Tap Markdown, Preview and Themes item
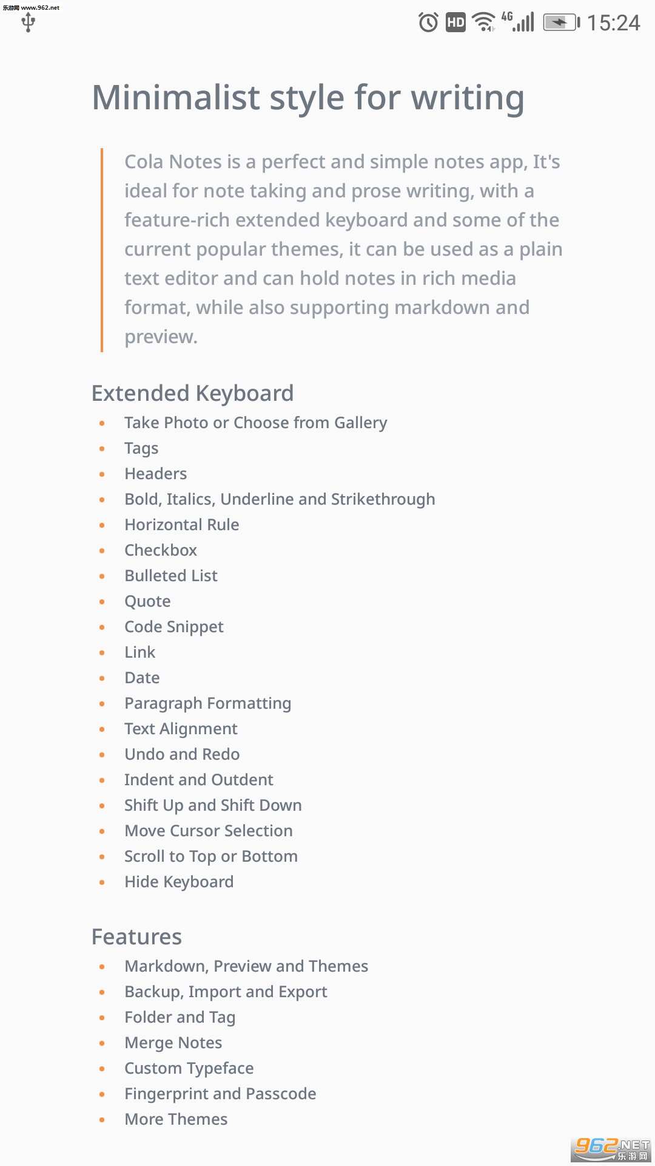 pos(246,966)
